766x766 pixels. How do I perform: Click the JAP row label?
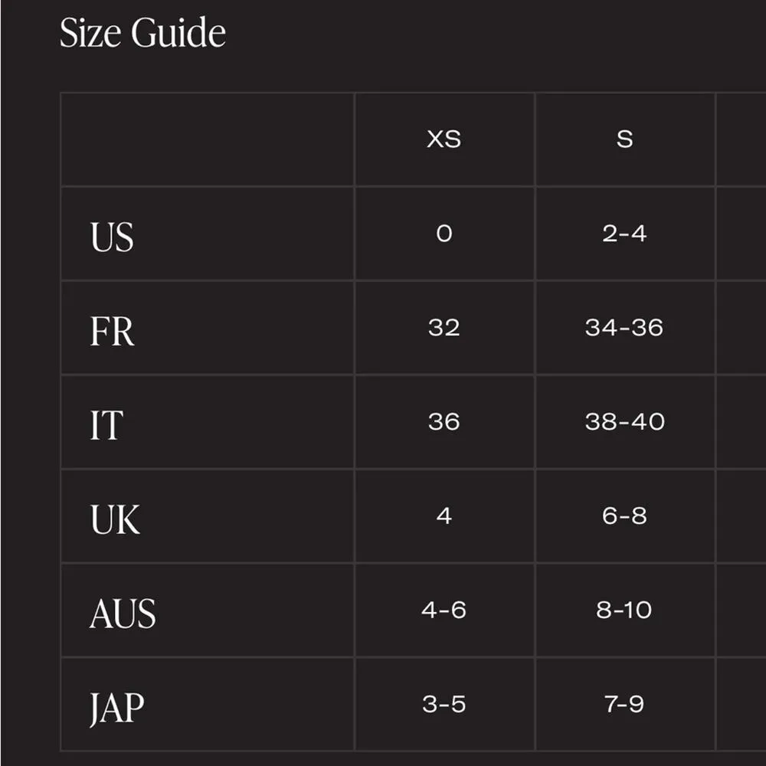116,709
